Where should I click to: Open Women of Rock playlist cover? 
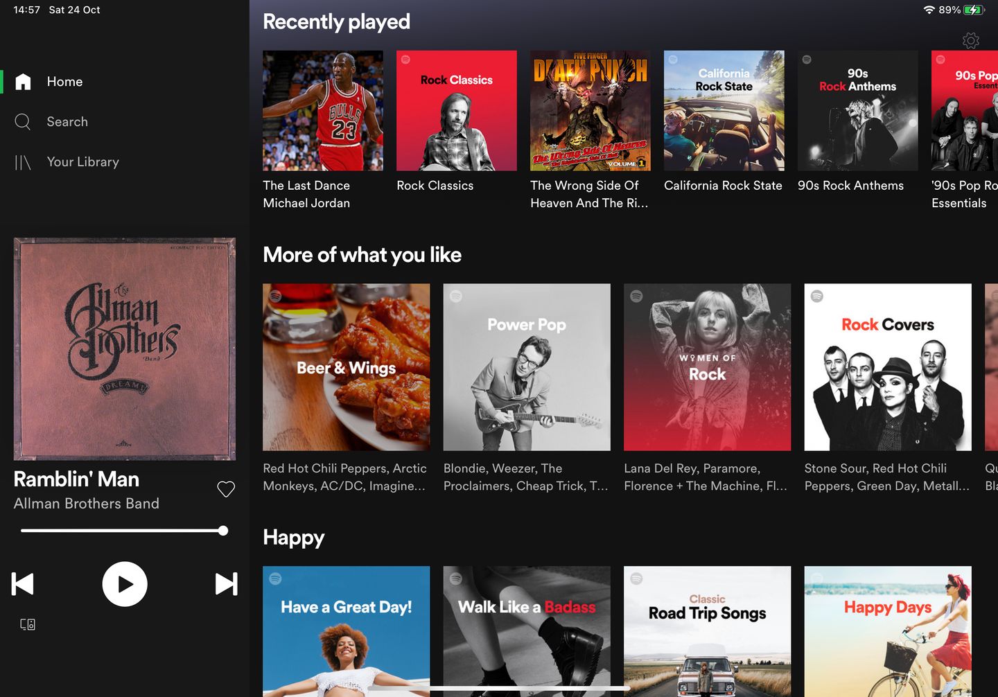pyautogui.click(x=708, y=367)
